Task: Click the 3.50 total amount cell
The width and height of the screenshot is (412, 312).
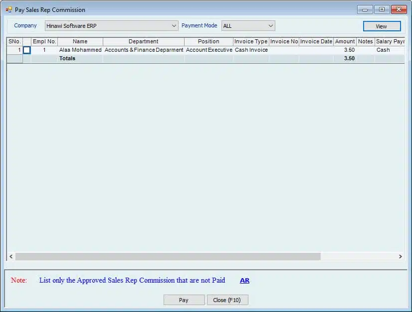Action: click(x=345, y=58)
